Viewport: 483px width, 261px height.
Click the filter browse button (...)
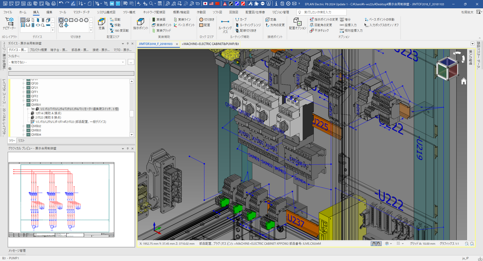click(x=131, y=62)
